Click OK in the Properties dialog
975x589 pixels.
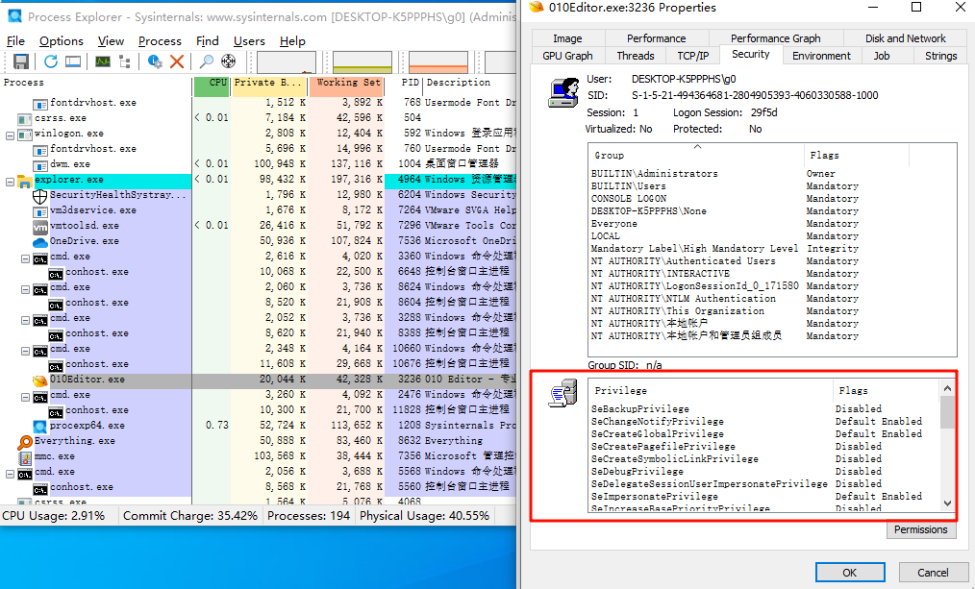click(x=849, y=573)
